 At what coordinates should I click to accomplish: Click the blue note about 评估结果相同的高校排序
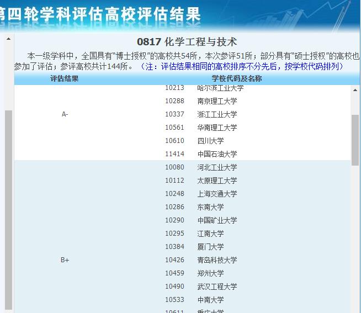tap(242, 67)
